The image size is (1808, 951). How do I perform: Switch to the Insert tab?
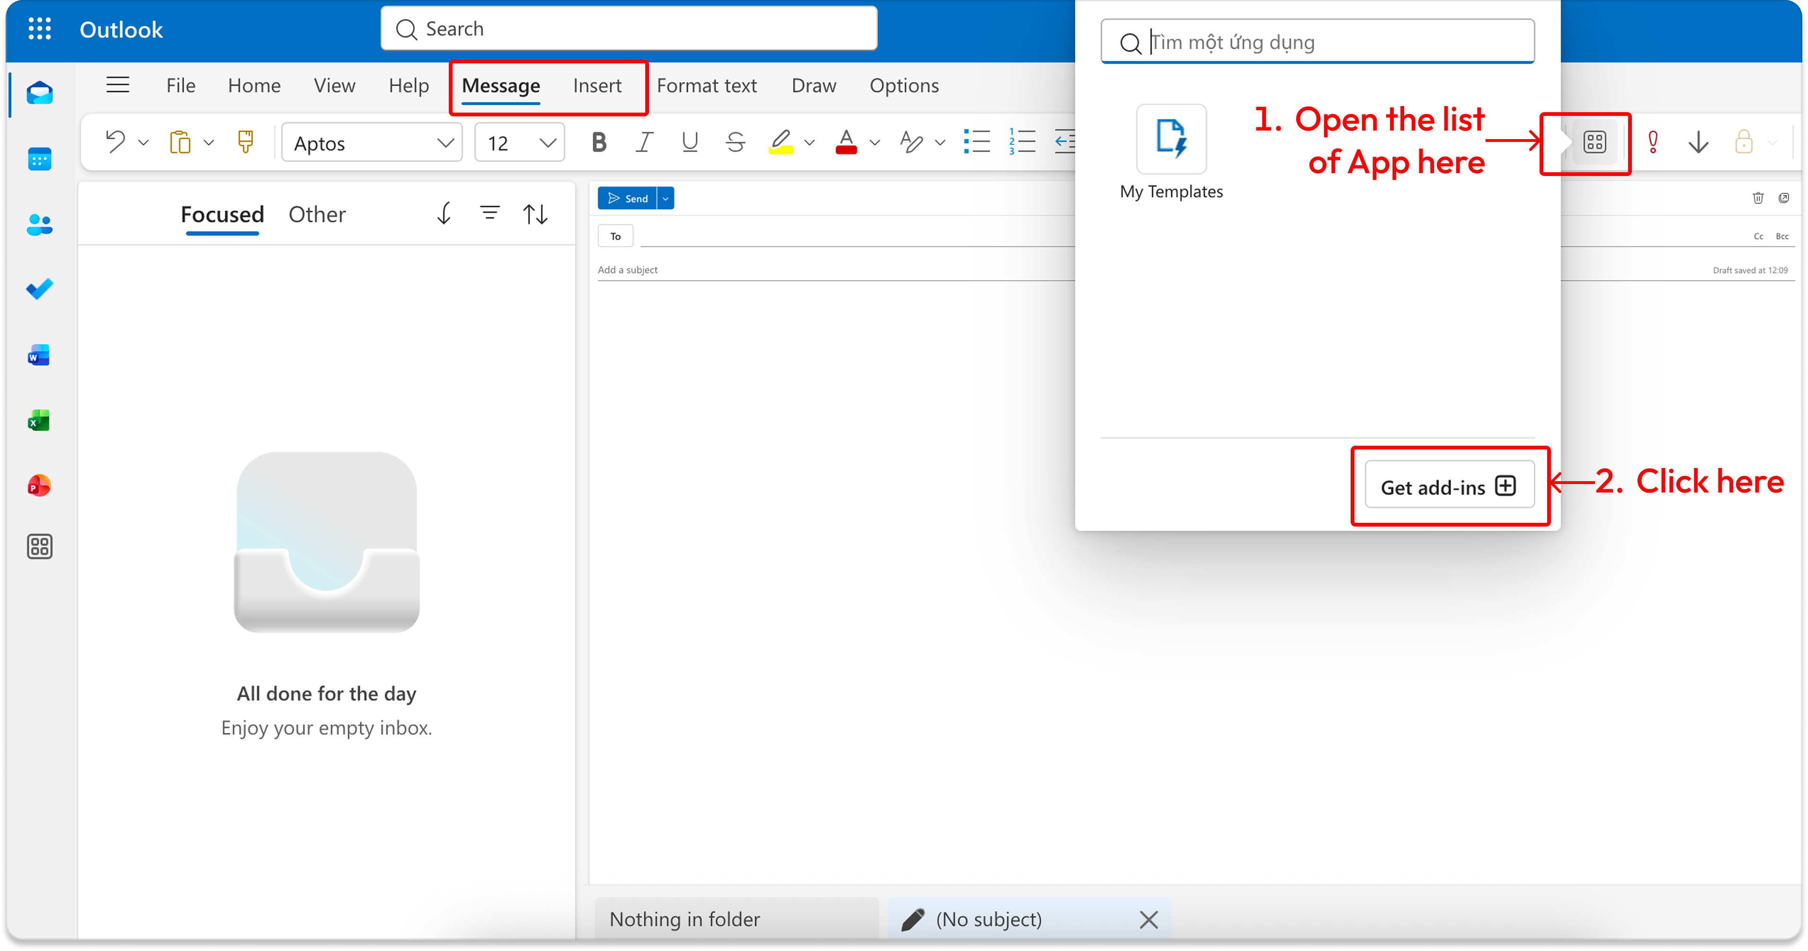coord(597,86)
